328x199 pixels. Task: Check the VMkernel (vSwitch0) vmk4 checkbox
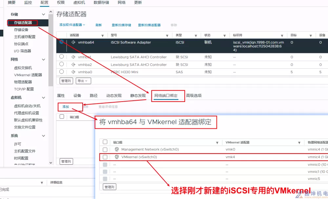pyautogui.click(x=105, y=157)
